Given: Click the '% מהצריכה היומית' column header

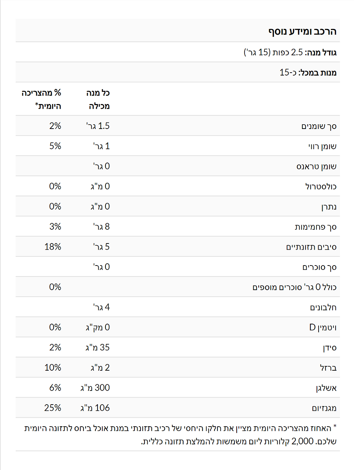Looking at the screenshot, I should point(42,99).
